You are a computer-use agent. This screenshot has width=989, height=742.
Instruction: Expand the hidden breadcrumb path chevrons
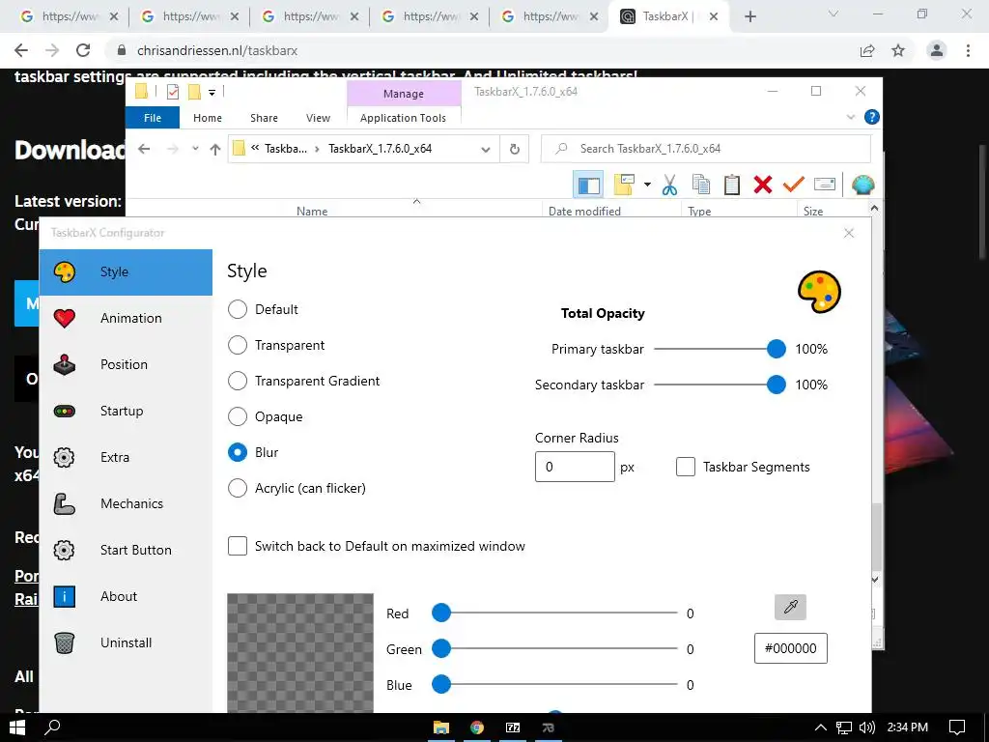coord(255,148)
